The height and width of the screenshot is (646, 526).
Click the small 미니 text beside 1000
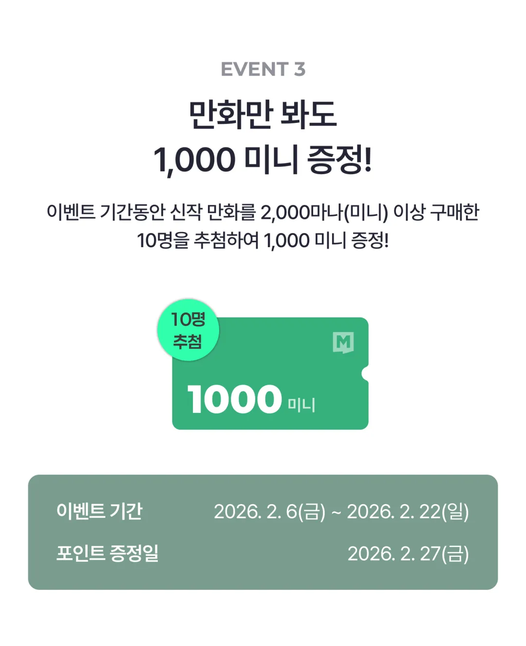301,404
